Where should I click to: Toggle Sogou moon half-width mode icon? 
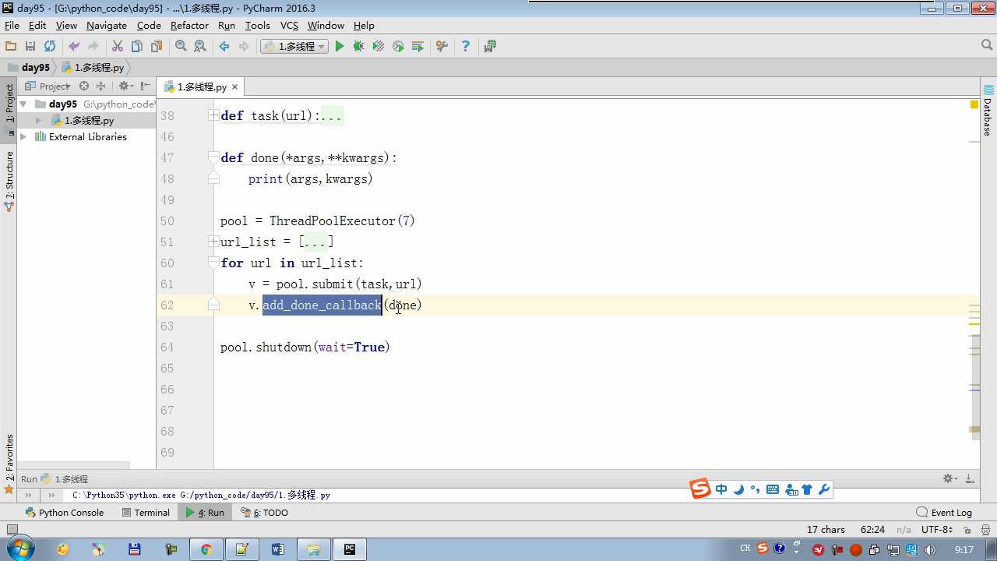tap(738, 489)
